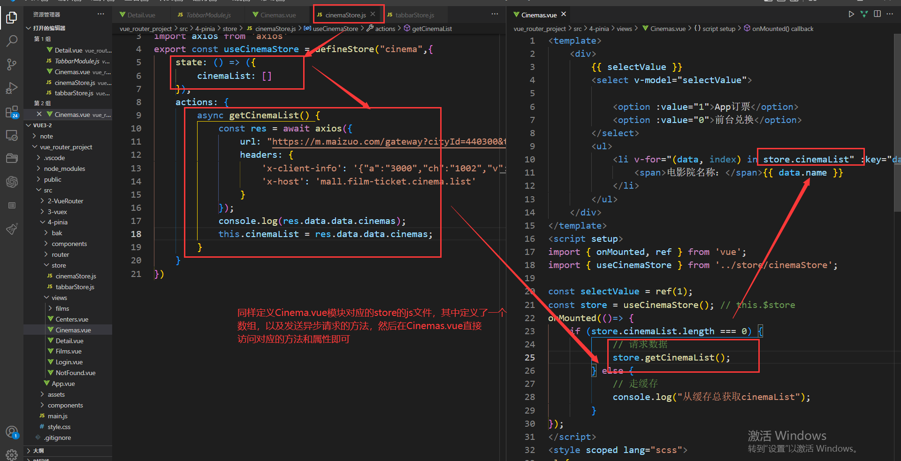The image size is (901, 461).
Task: Open the Accounts menu icon
Action: pos(12,432)
